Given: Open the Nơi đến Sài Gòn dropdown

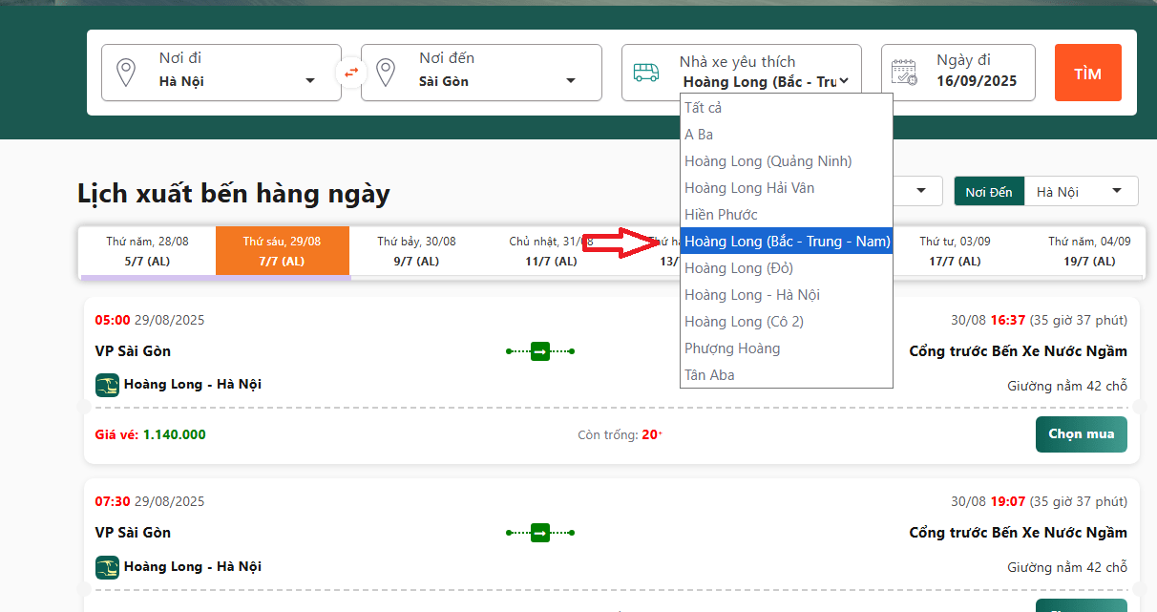Looking at the screenshot, I should pos(494,81).
